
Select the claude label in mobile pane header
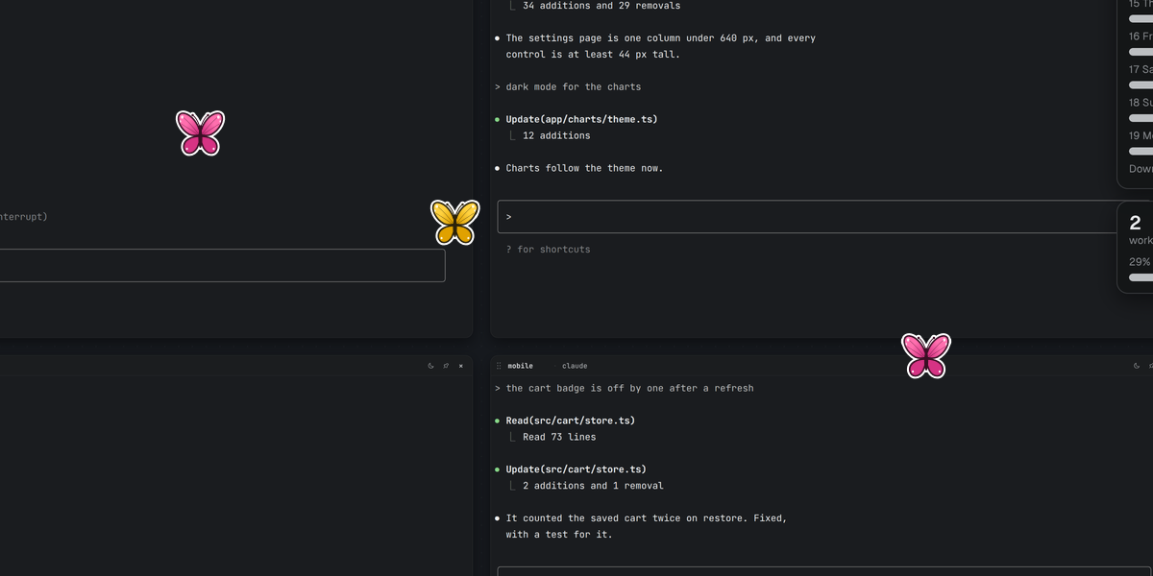click(x=575, y=366)
